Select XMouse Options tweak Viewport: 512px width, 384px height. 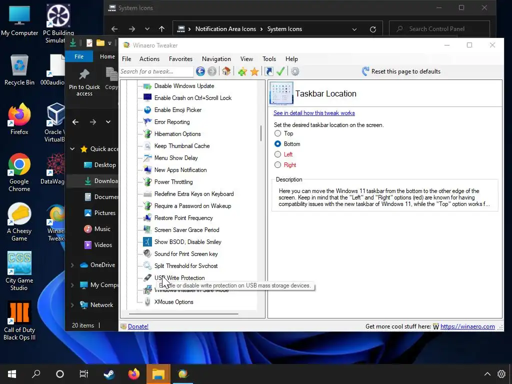[x=173, y=302]
